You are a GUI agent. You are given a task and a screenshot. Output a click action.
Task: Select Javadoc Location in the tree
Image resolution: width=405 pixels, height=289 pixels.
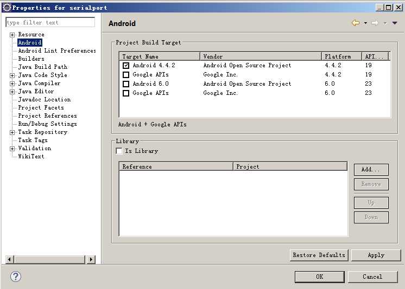45,99
